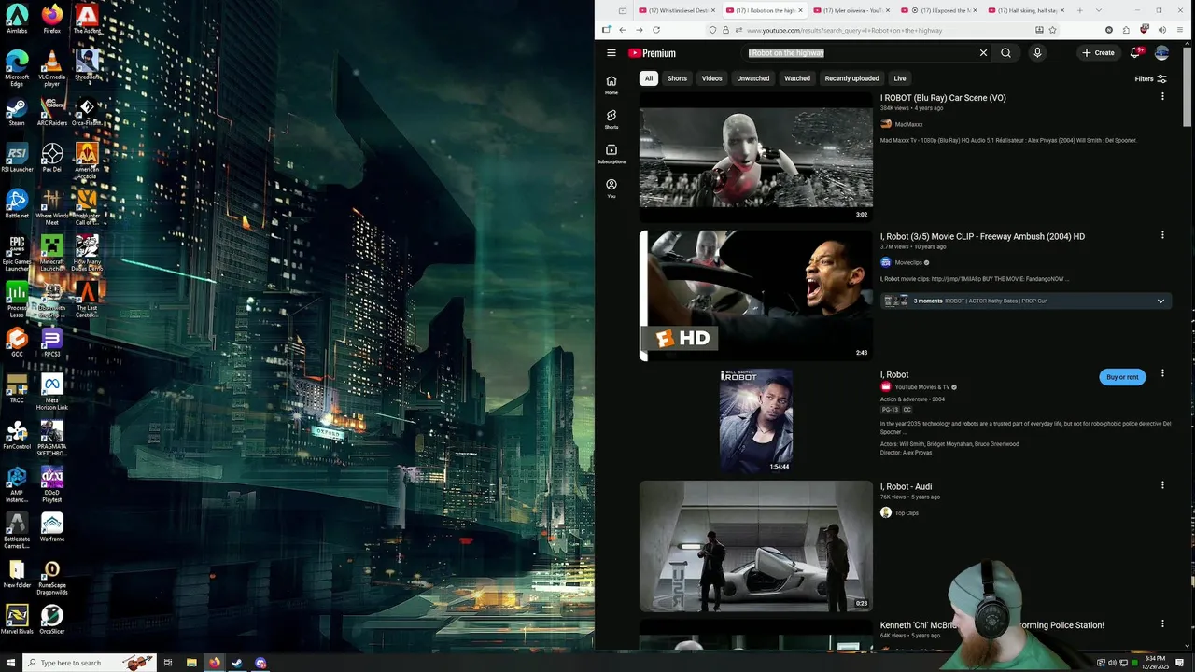Open Firefox application menu
Screen dimensions: 1195x672
click(x=1180, y=30)
